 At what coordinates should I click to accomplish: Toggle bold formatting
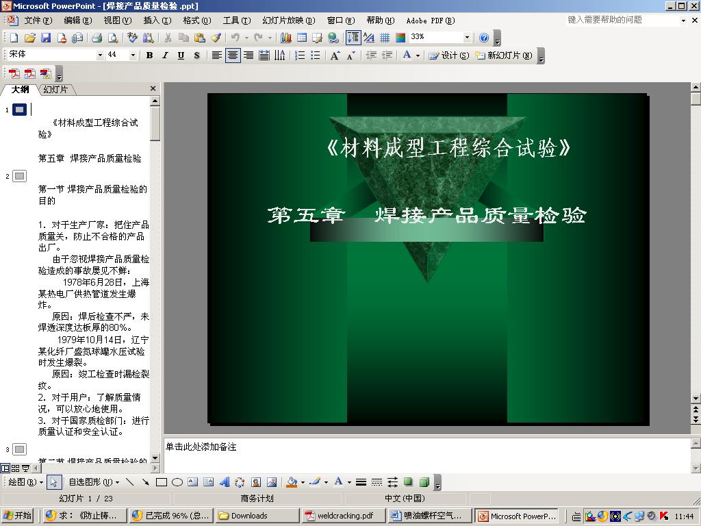click(149, 55)
